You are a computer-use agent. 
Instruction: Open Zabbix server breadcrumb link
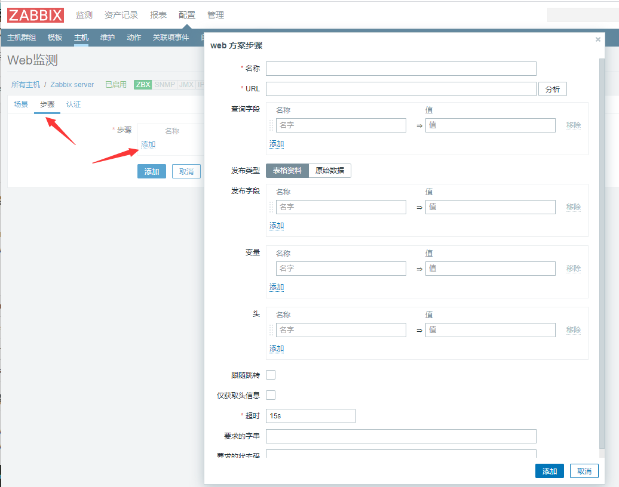point(72,84)
